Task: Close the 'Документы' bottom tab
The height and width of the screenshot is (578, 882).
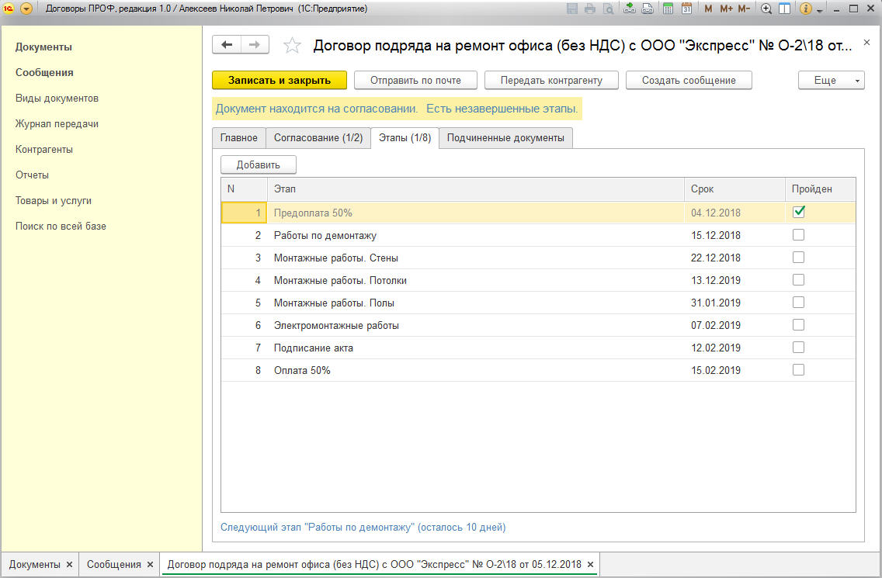Action: click(69, 565)
